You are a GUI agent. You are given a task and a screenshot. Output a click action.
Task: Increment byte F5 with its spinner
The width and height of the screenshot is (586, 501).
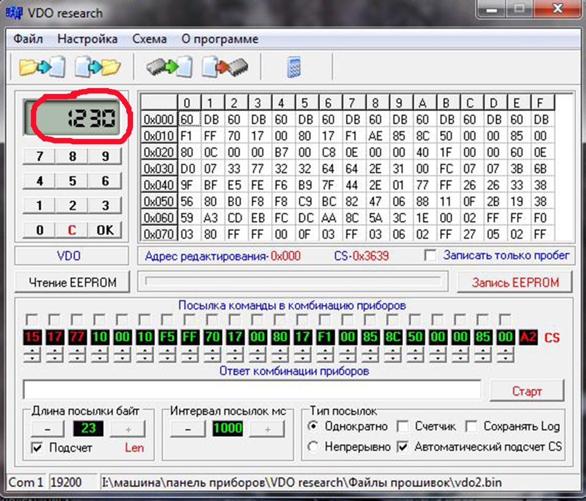pyautogui.click(x=167, y=350)
